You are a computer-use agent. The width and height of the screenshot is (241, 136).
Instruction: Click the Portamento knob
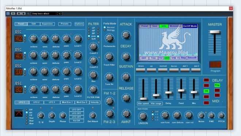pyautogui.click(x=110, y=38)
